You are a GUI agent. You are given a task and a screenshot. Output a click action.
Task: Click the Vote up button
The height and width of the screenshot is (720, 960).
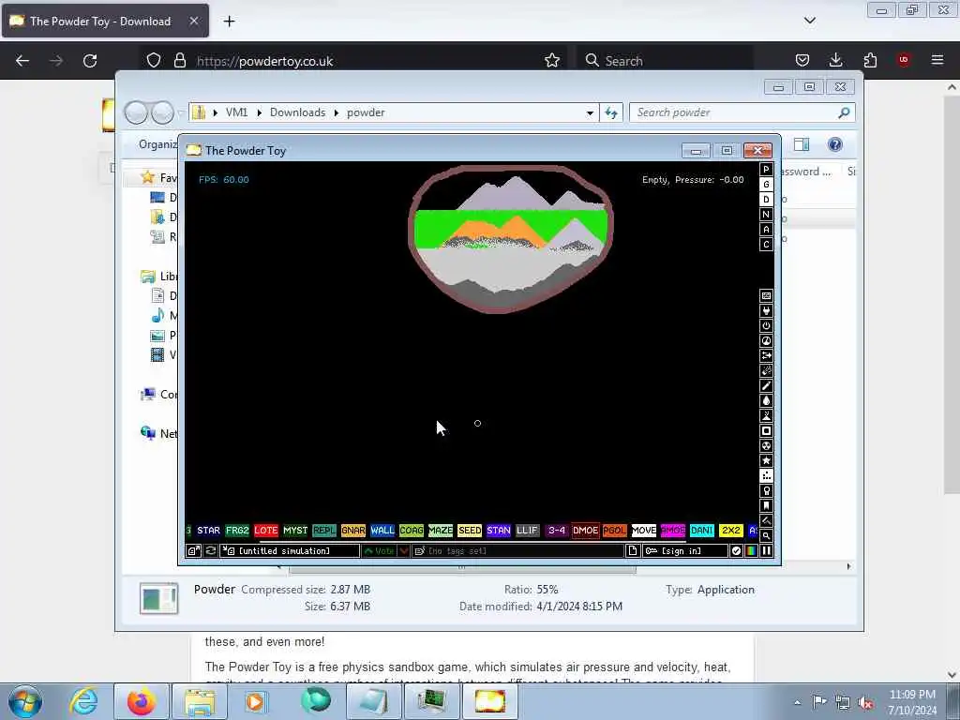379,551
